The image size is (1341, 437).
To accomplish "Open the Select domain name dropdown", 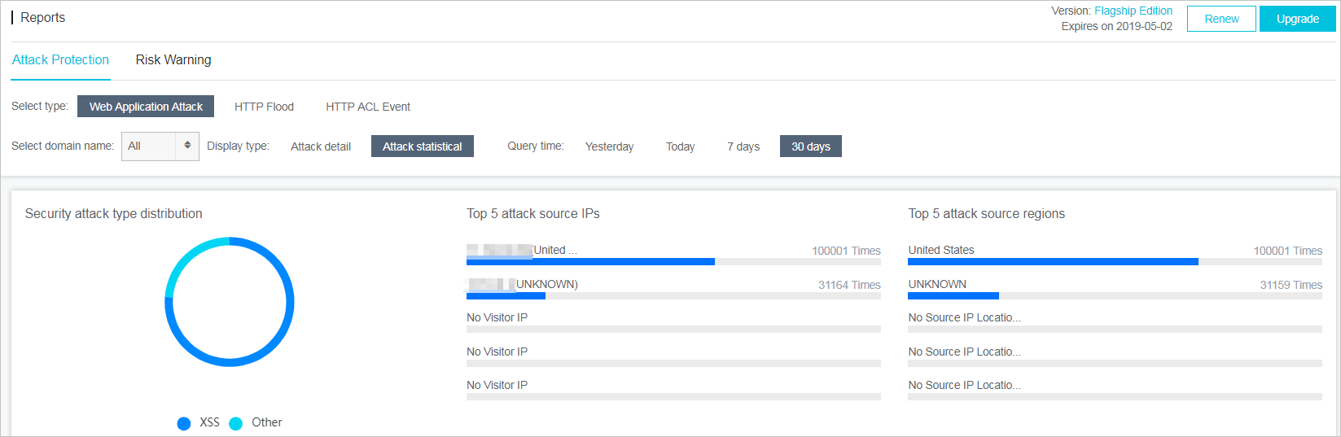I will coord(160,146).
